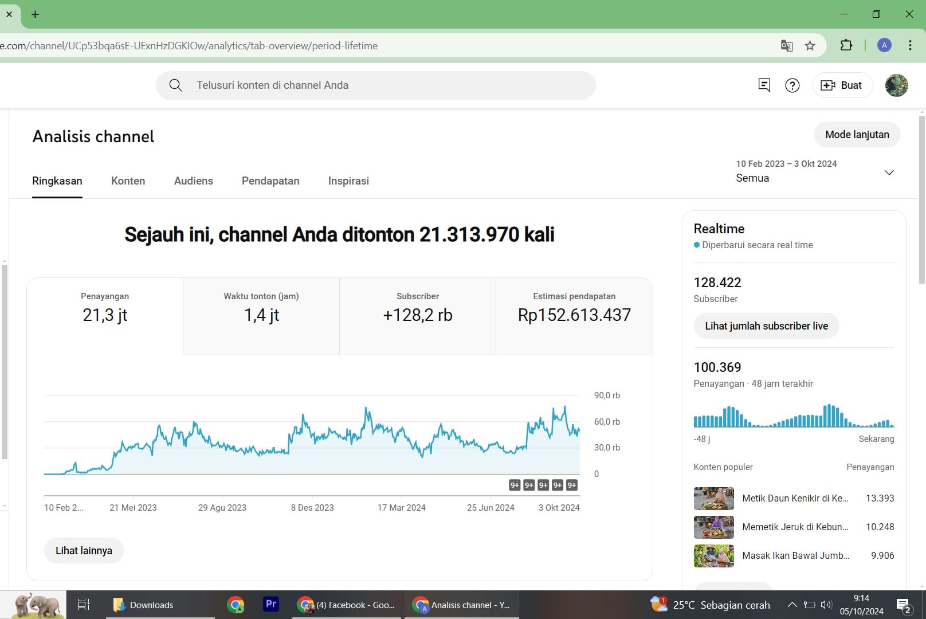
Task: Click the Google Translate icon in address bar
Action: [787, 46]
